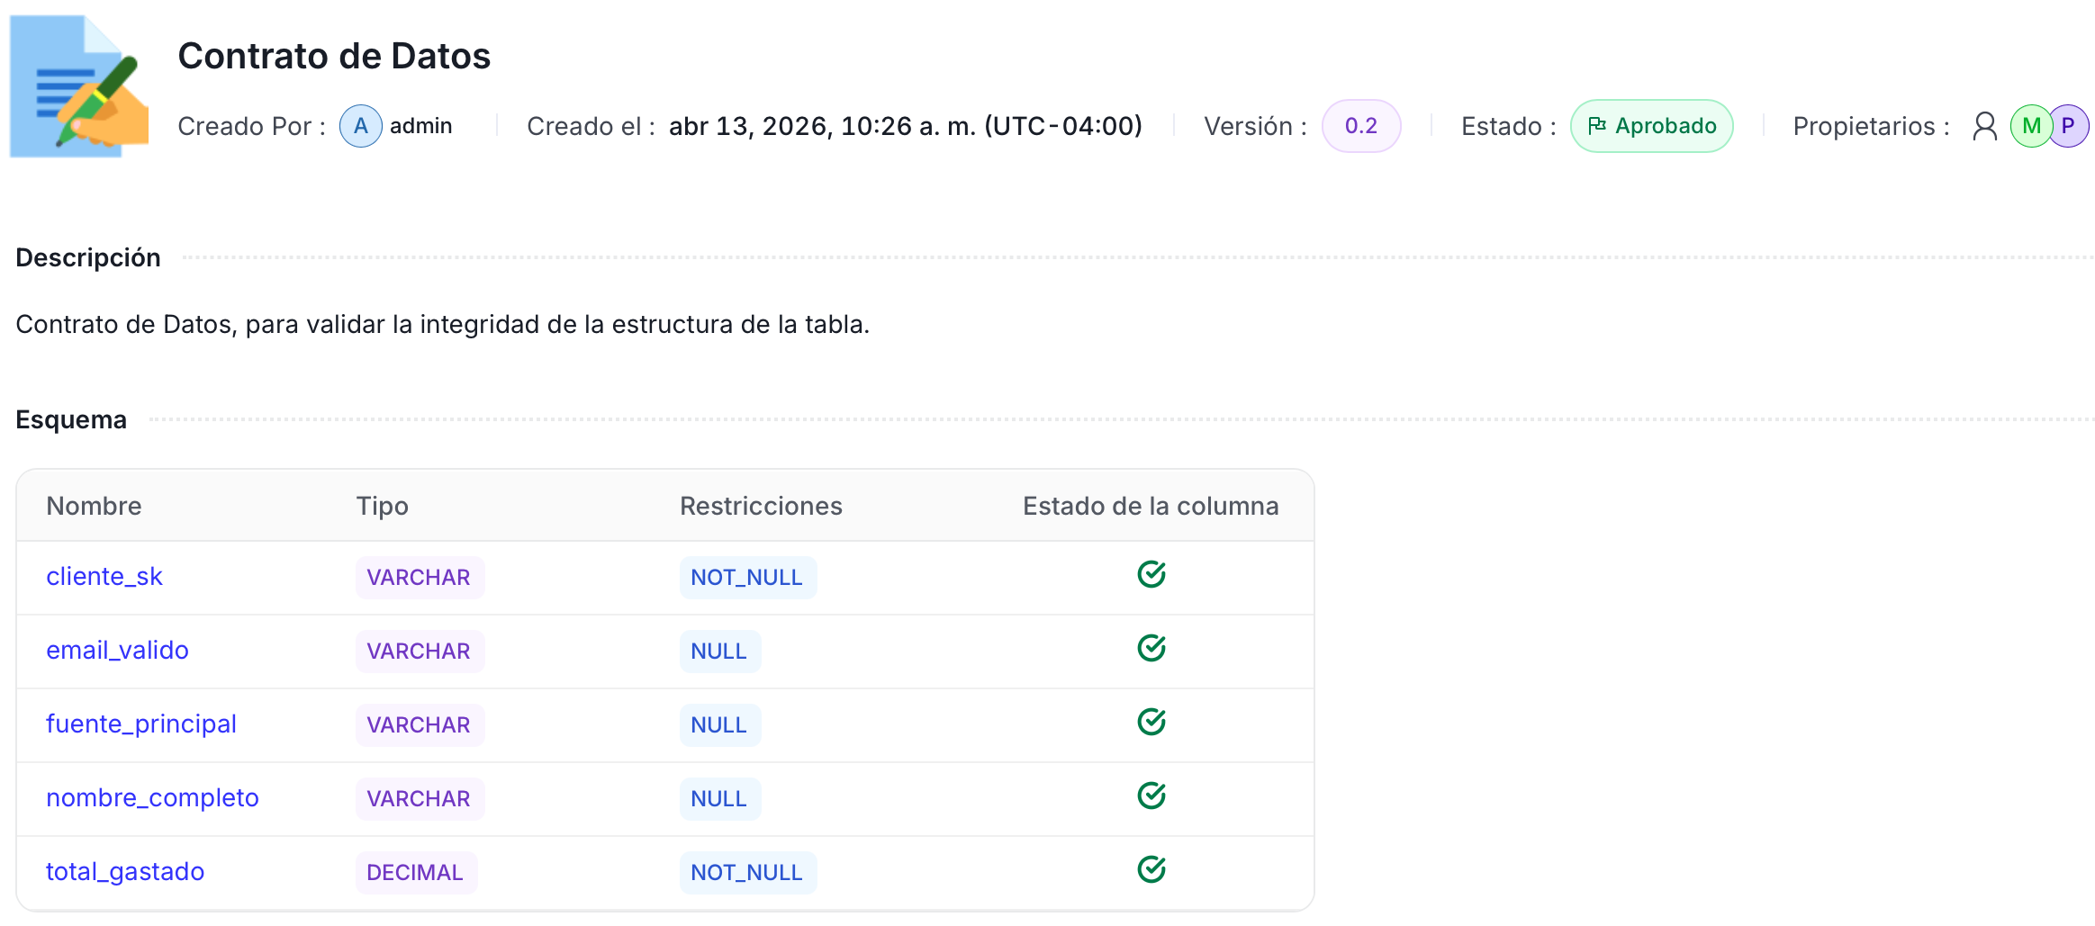The width and height of the screenshot is (2095, 926).
Task: Open the admin creator avatar
Action: click(x=359, y=126)
